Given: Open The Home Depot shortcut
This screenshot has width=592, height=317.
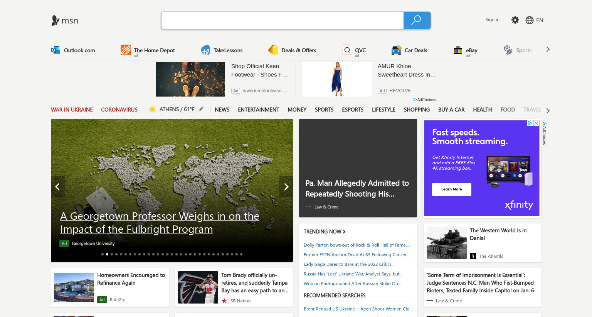Looking at the screenshot, I should [x=148, y=50].
